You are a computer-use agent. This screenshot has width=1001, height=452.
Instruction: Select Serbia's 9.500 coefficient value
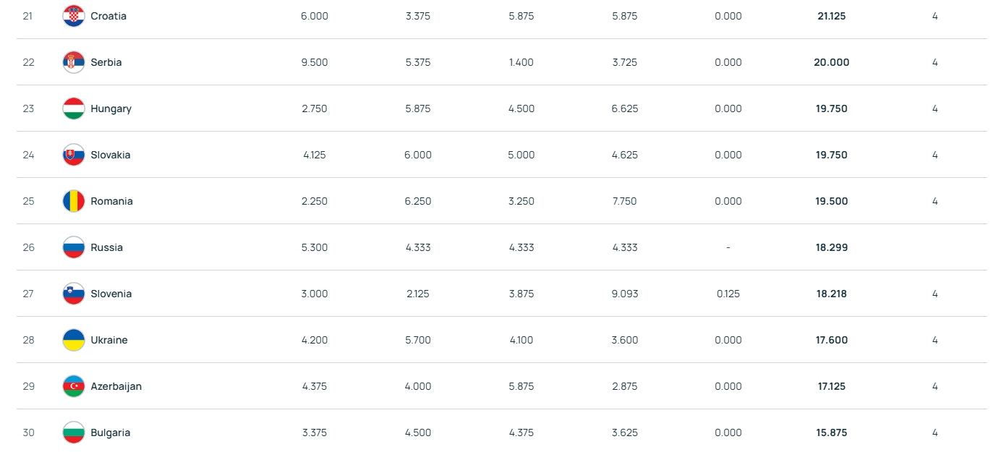pos(315,62)
